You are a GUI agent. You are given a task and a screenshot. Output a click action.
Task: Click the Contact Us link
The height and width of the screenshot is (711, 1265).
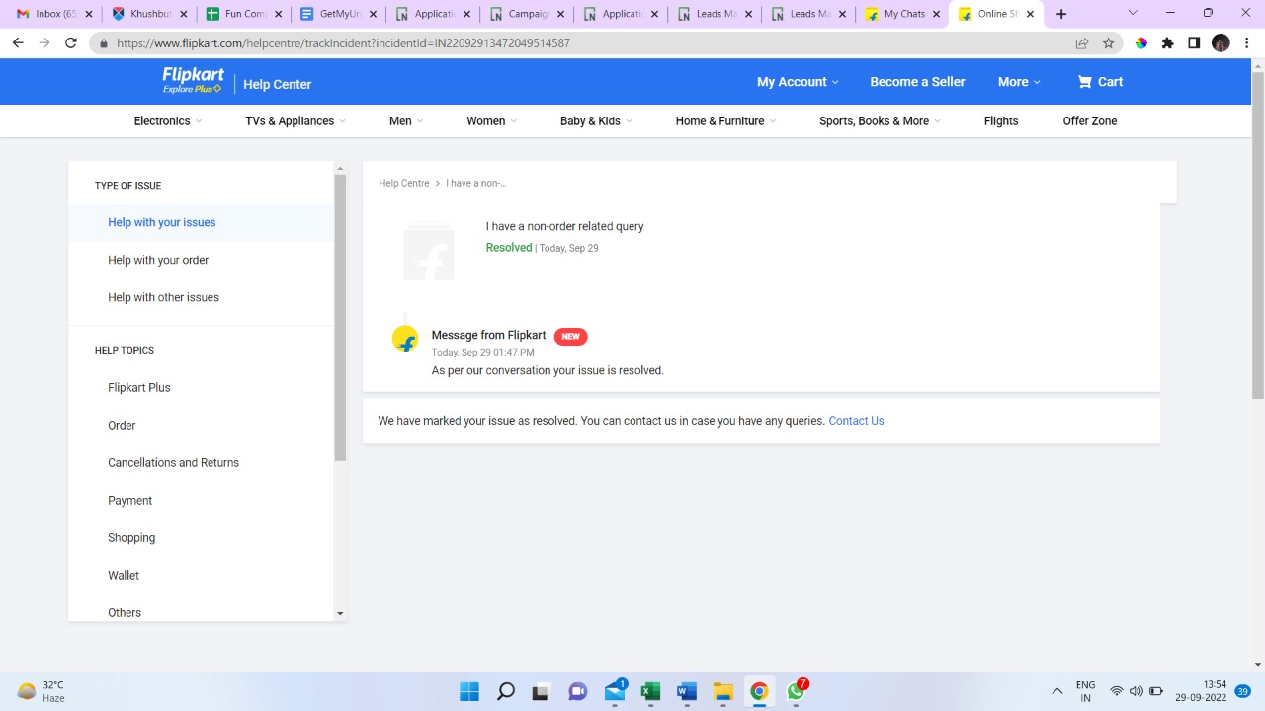[x=856, y=421]
